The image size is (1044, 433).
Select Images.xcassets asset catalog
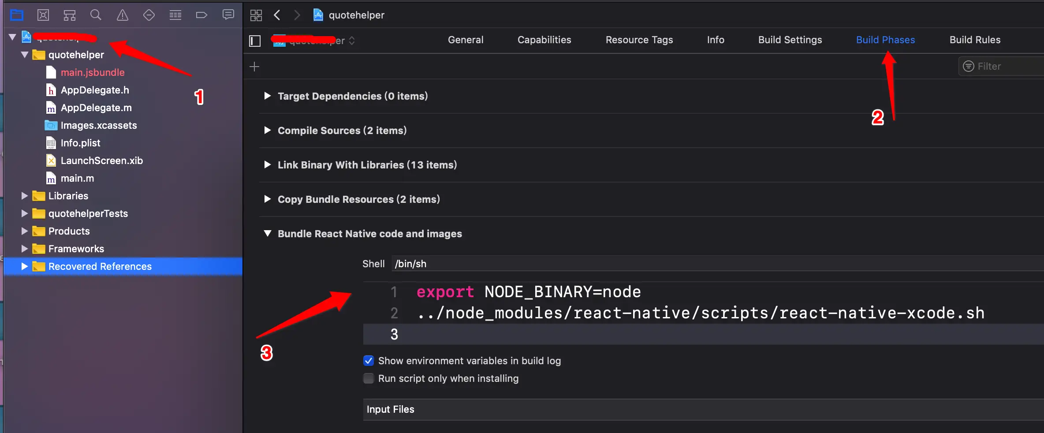coord(99,125)
